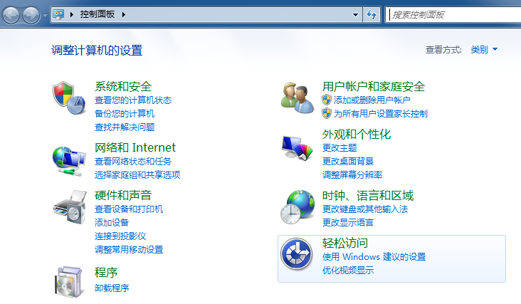The width and height of the screenshot is (521, 304).
Task: Click the Programs disc box icon
Action: pos(69,281)
